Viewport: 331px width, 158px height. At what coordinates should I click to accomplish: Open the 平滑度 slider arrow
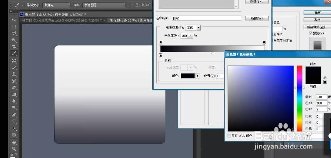point(191,36)
